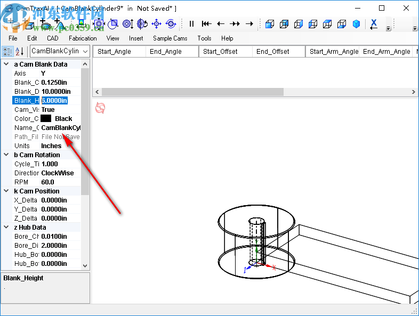Collapse the 'a Cam Blank Data' section
This screenshot has height=316, width=419.
coord(6,64)
